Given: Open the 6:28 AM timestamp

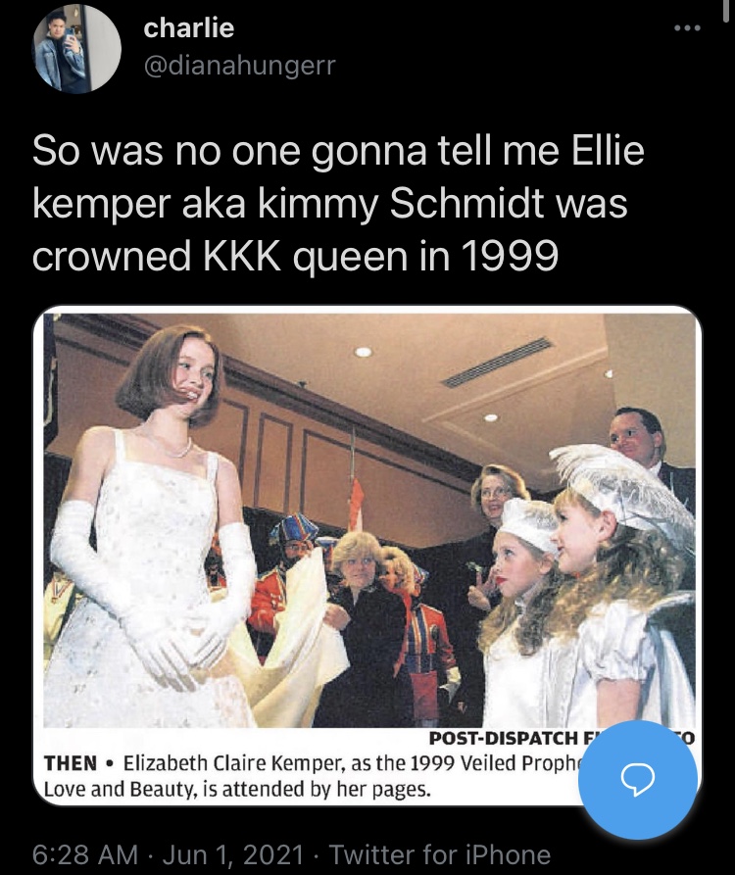Looking at the screenshot, I should 85,853.
